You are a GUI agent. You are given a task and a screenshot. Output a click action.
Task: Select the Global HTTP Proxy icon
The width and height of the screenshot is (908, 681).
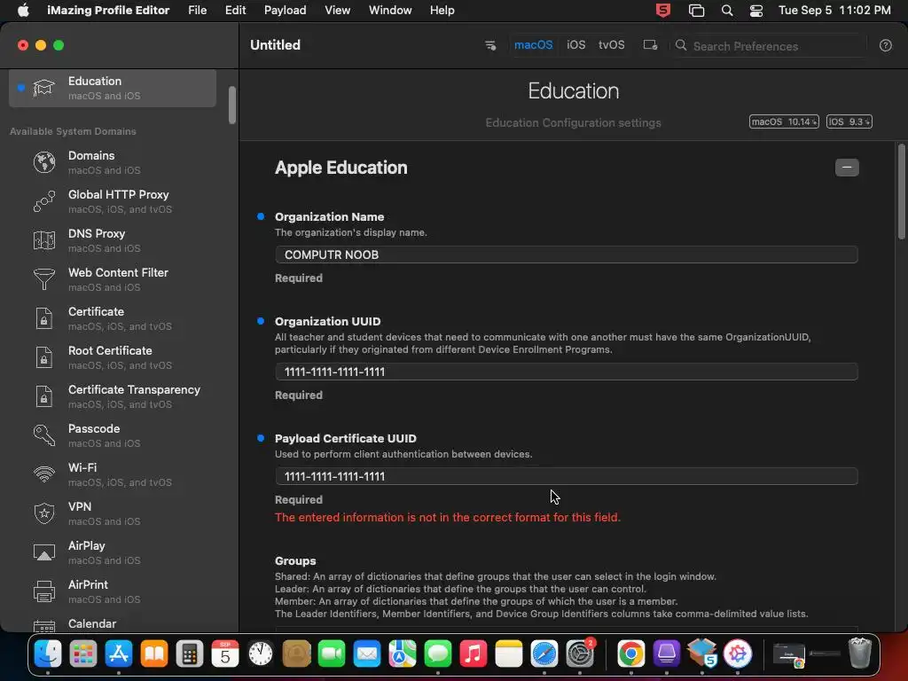44,201
